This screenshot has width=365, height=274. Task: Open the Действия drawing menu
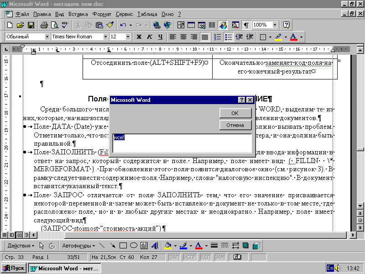pyautogui.click(x=21, y=246)
